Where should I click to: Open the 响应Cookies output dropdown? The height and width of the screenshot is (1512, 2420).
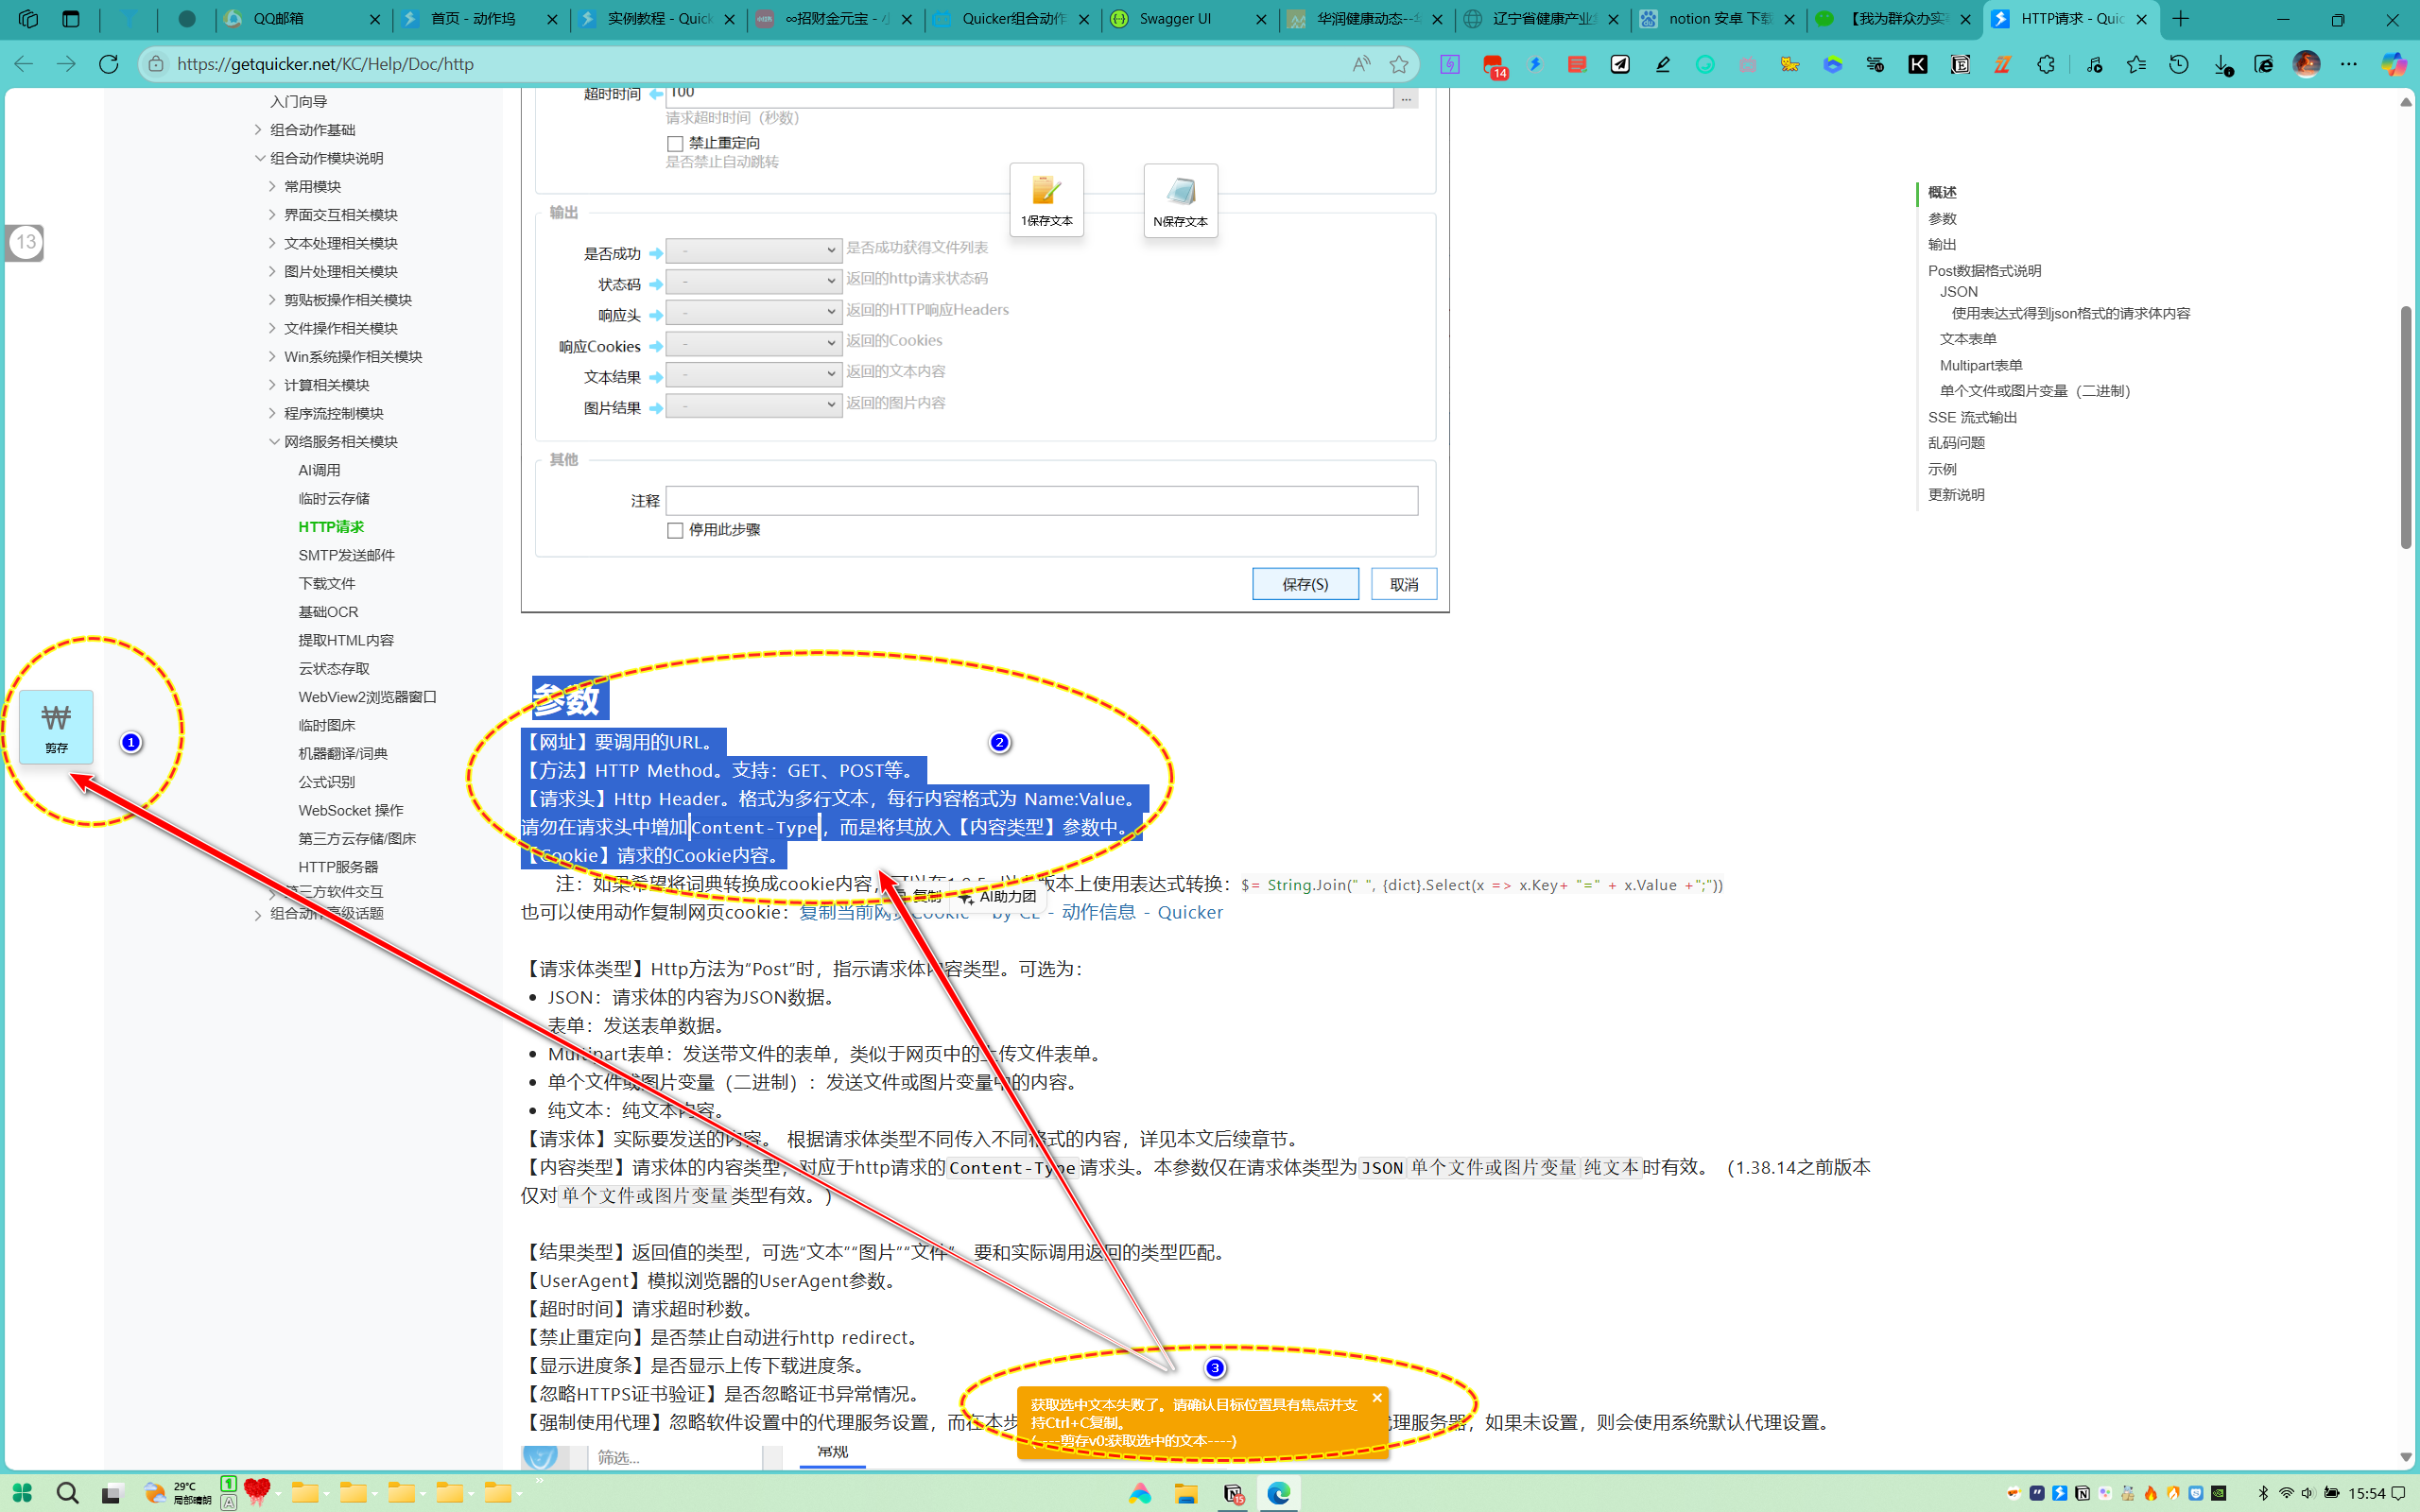click(754, 343)
